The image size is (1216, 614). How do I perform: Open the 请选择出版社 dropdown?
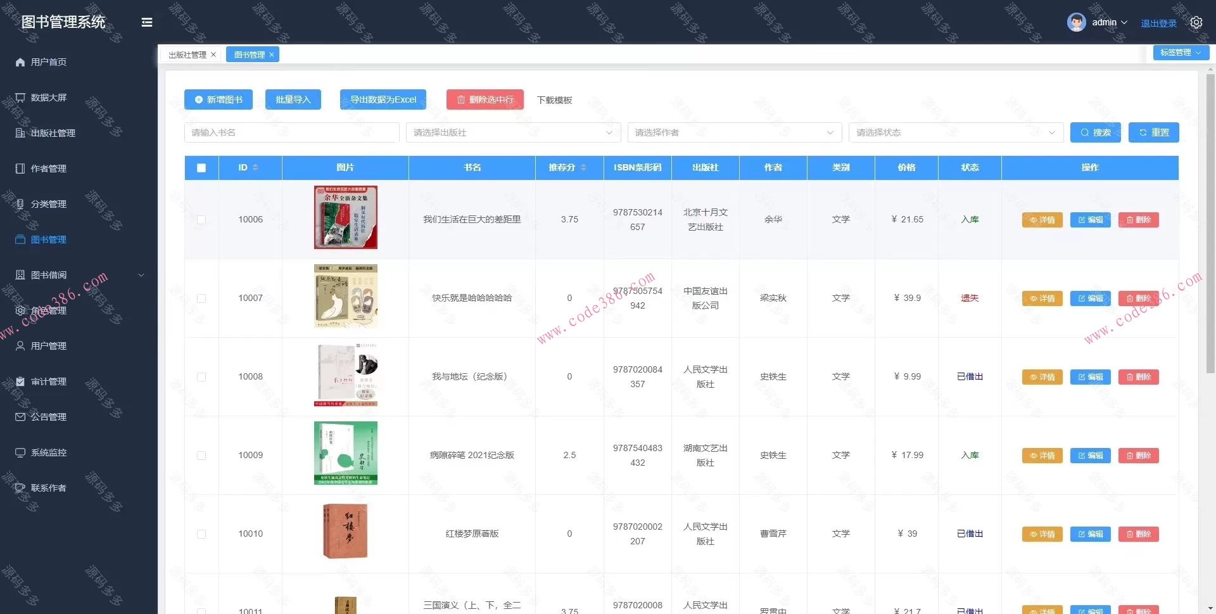[513, 132]
